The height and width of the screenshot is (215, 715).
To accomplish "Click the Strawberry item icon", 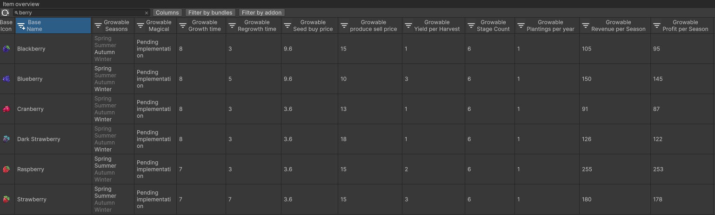I will click(6, 199).
